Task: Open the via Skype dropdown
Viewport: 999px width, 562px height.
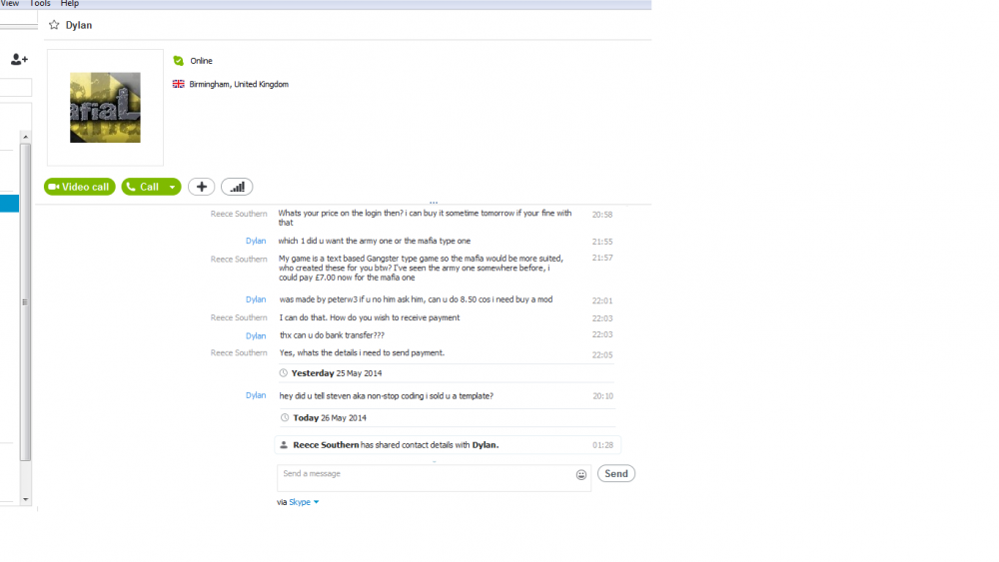Action: pos(317,502)
